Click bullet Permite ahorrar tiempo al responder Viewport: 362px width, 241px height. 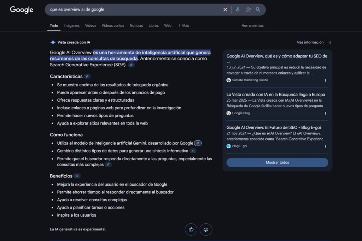[x=115, y=192]
